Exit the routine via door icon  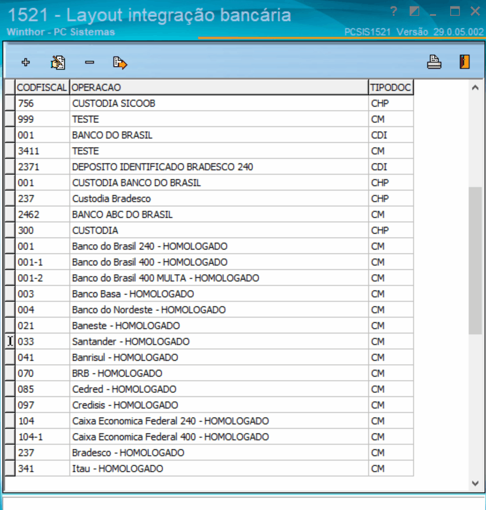point(465,62)
